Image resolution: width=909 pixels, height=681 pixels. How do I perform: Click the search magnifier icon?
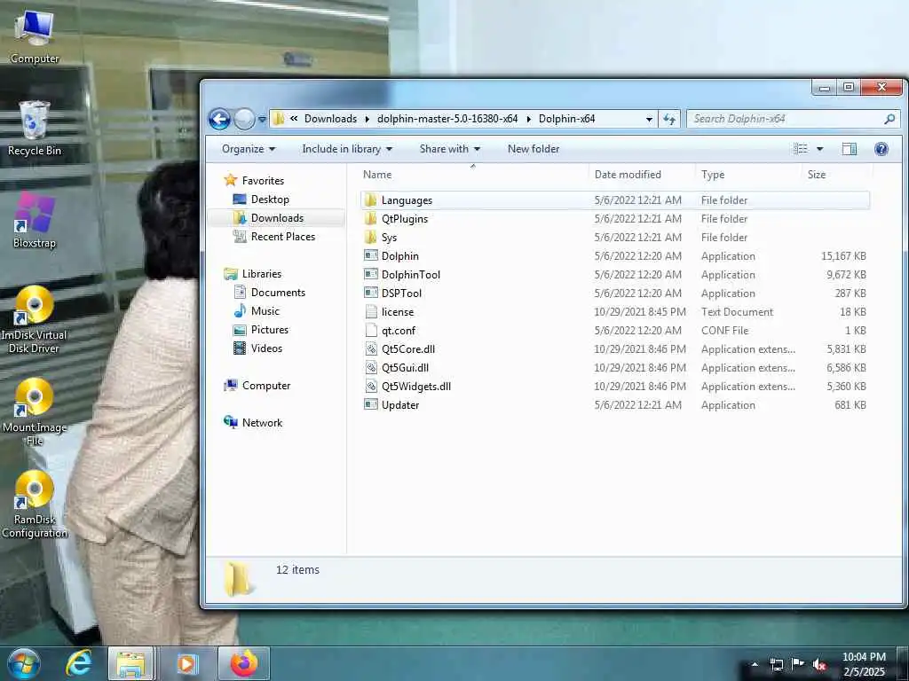[889, 119]
